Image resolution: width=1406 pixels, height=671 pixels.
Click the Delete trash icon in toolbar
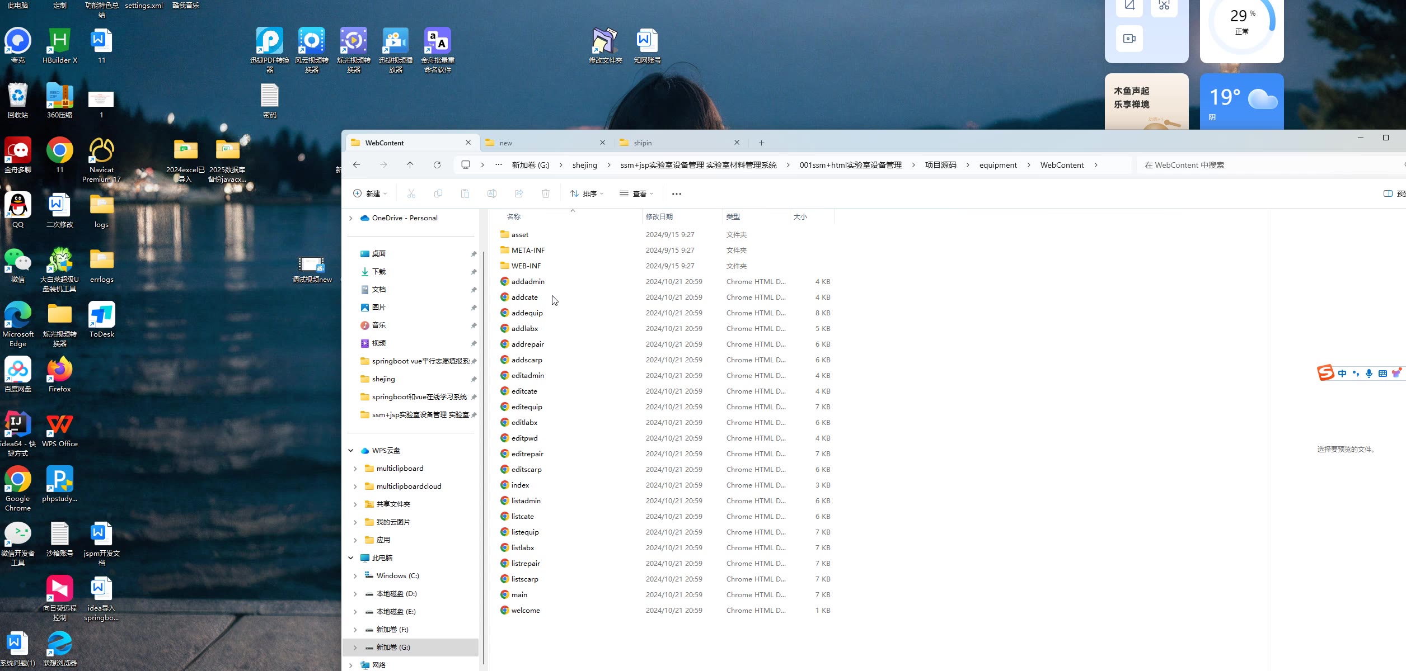coord(545,193)
